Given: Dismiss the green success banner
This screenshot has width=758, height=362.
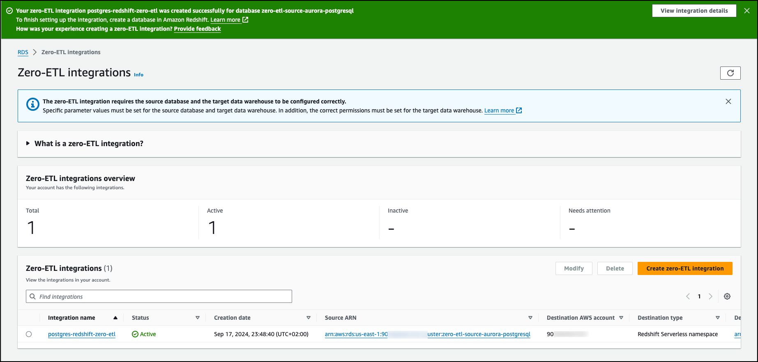Looking at the screenshot, I should tap(747, 11).
